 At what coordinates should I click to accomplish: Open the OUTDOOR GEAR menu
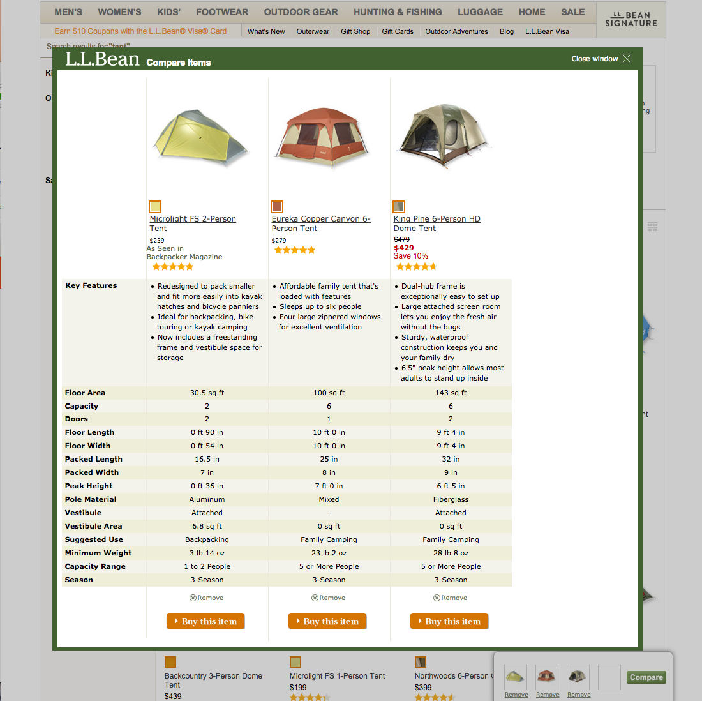coord(301,11)
